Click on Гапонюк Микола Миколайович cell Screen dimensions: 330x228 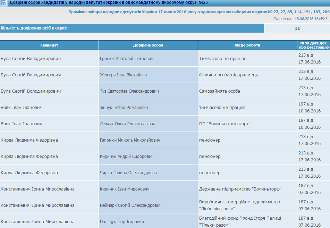(130, 140)
